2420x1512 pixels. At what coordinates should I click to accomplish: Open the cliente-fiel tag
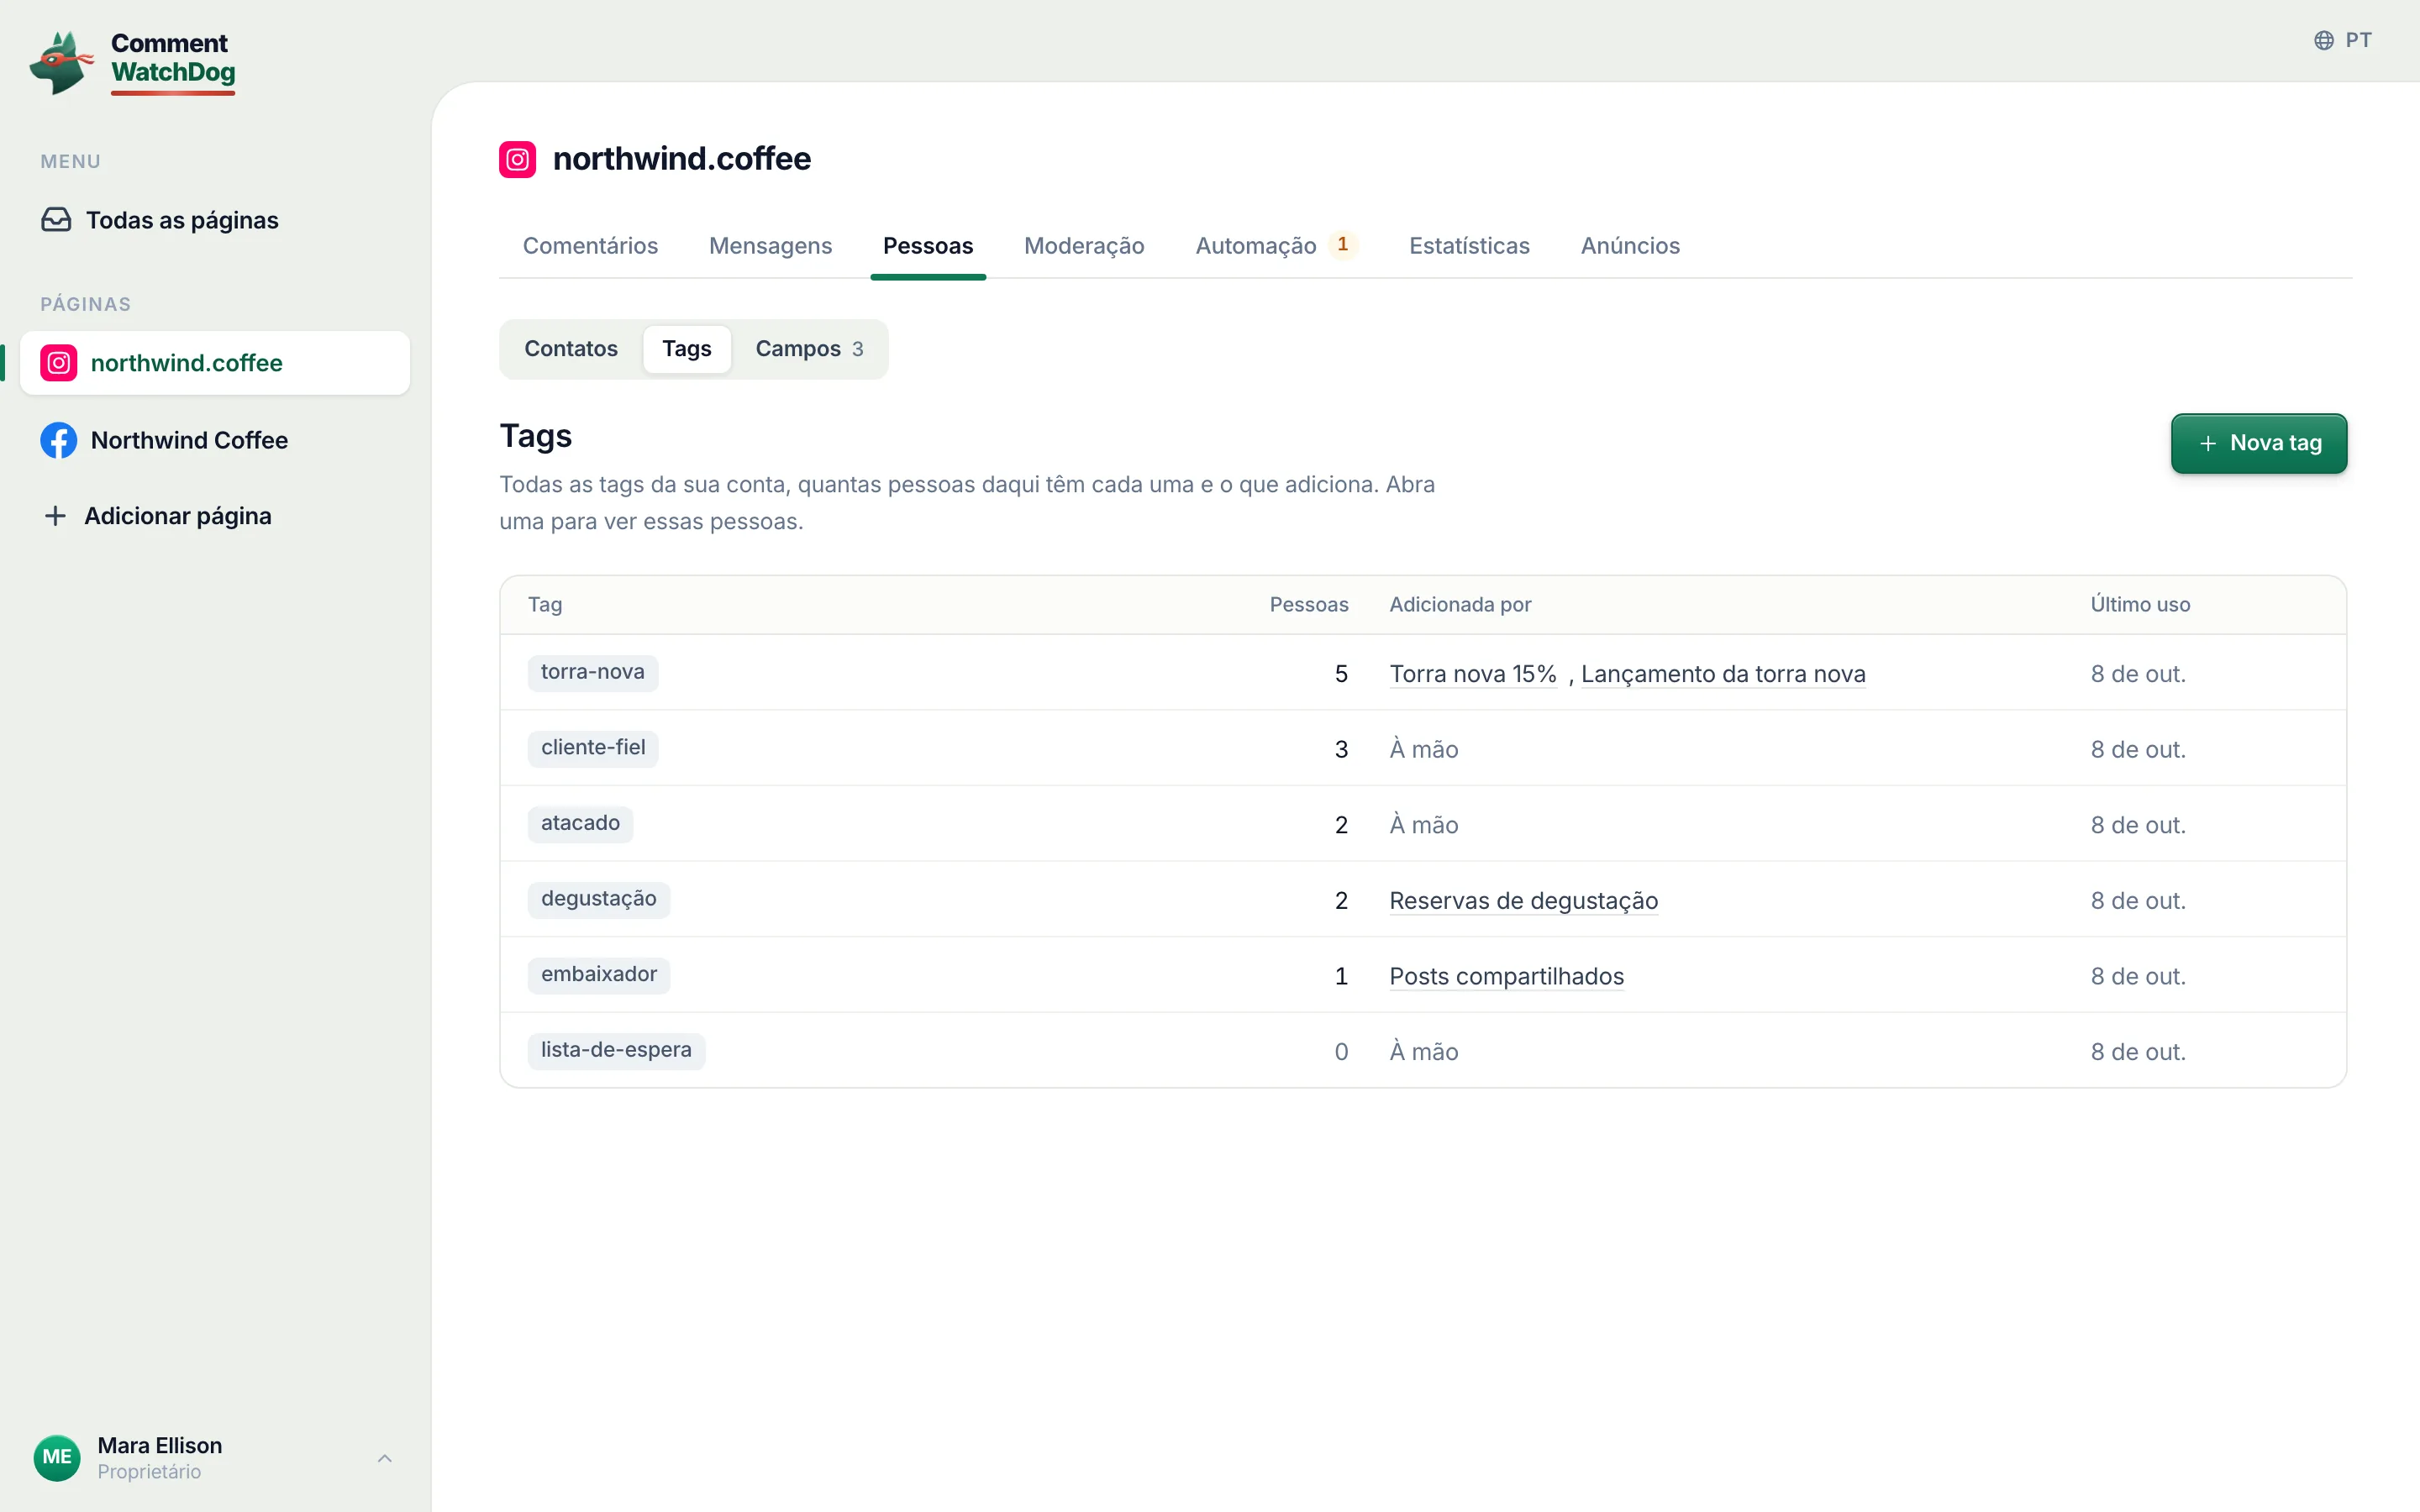tap(593, 748)
